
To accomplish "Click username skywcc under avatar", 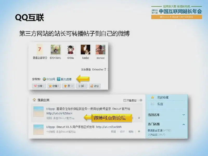I will coord(101,58).
